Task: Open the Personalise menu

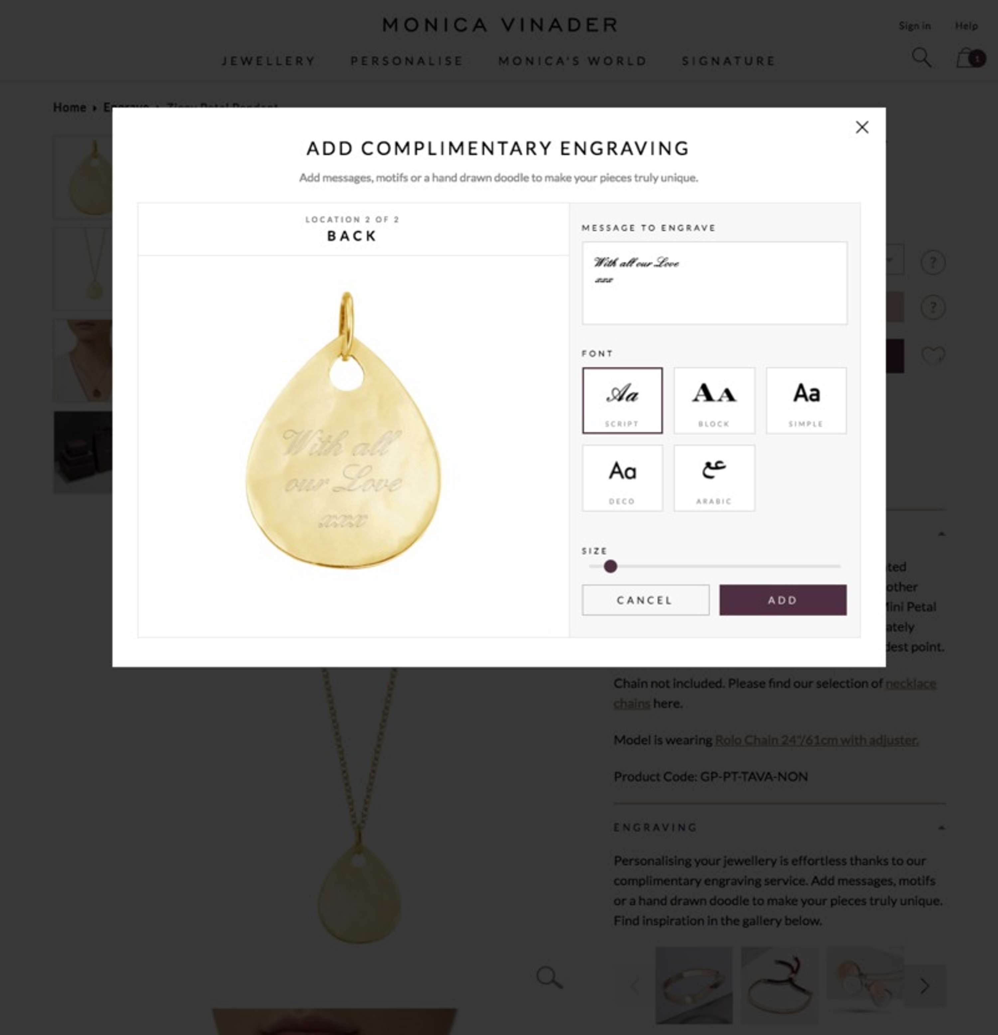Action: click(407, 61)
